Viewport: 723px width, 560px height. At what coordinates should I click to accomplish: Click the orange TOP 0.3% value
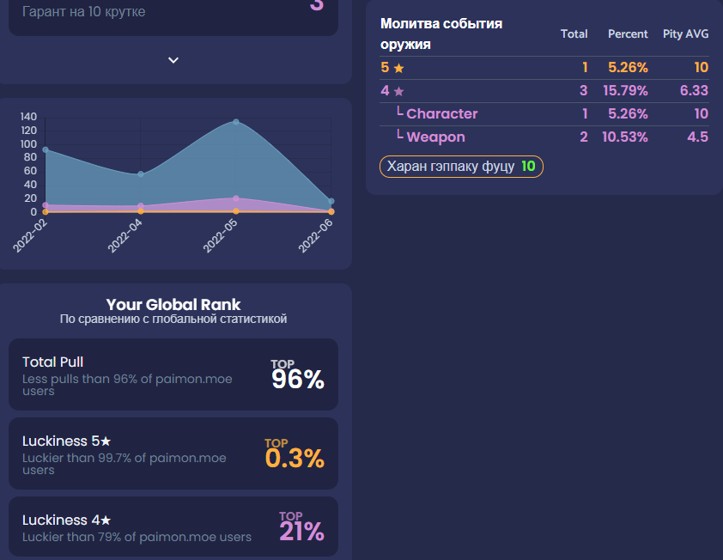pyautogui.click(x=295, y=453)
